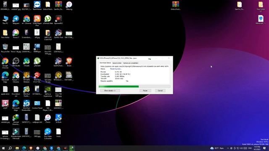
Task: Click the download URL text in the dialog
Action: 134,66
